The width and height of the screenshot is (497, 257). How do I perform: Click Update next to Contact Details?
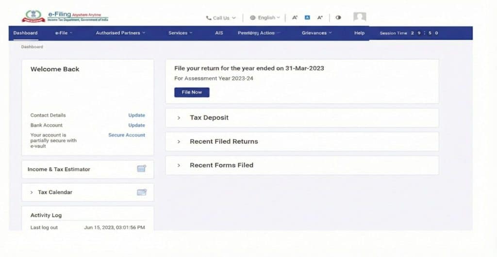136,115
